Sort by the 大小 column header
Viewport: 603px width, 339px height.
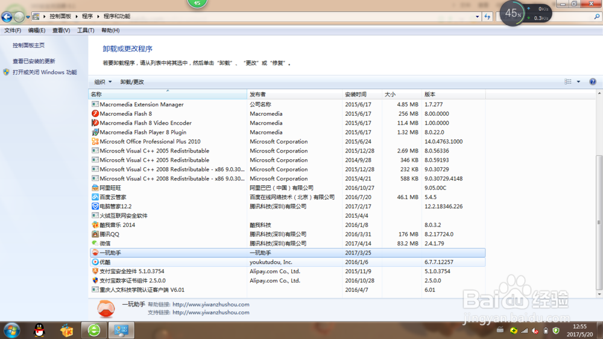pyautogui.click(x=402, y=94)
